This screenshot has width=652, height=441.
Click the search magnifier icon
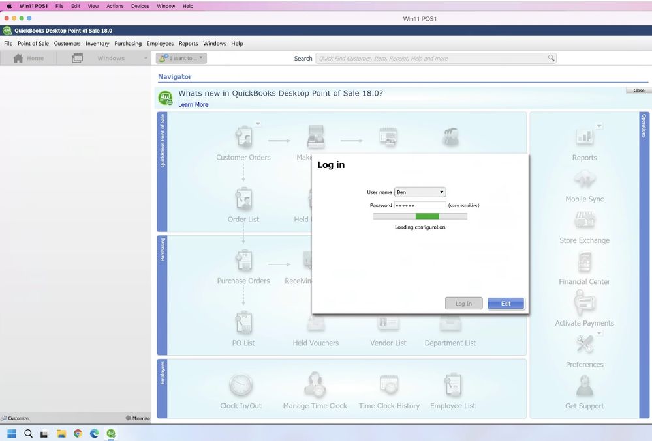551,58
